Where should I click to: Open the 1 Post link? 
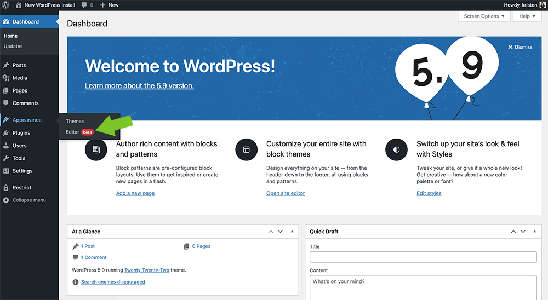[x=88, y=246]
